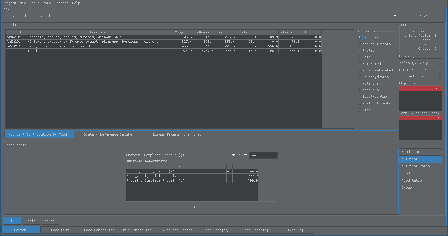The image size is (448, 236).
Task: Decrease Minimization Option with the down spinner arrow
Action: coord(440,79)
